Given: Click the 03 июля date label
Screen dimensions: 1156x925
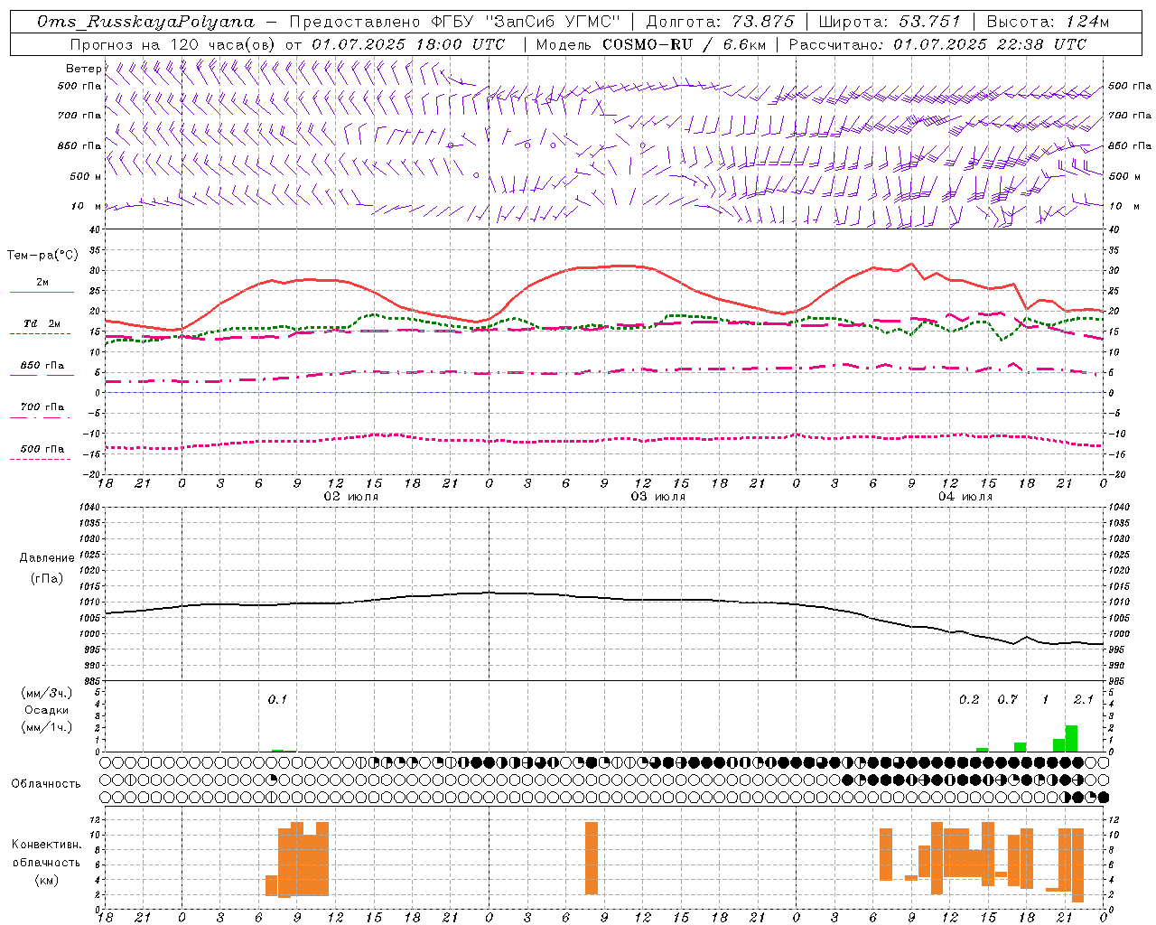Looking at the screenshot, I should tap(658, 497).
